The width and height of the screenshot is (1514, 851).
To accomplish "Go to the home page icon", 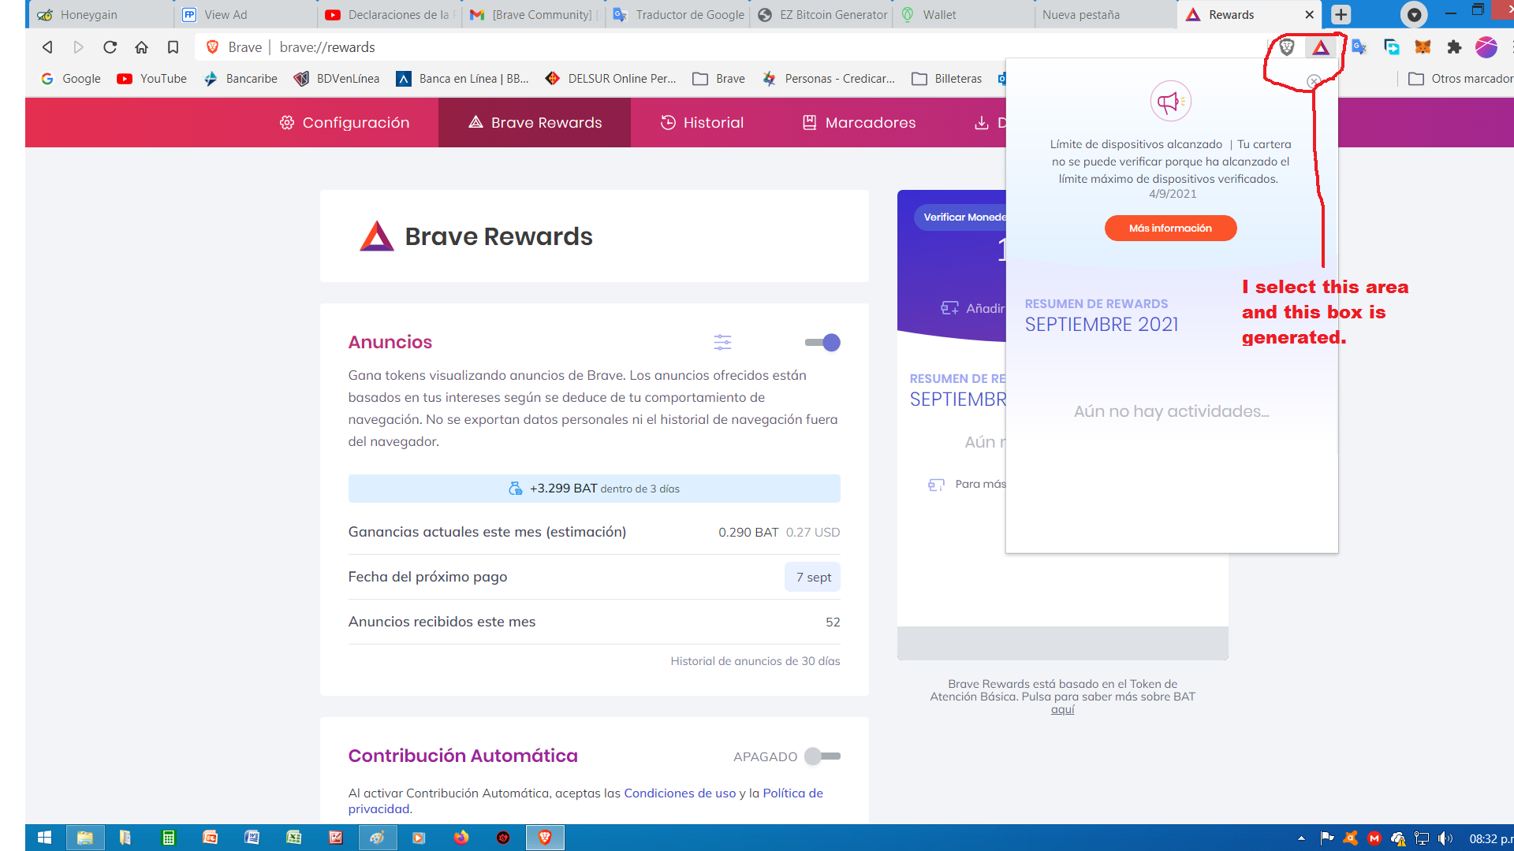I will 141,47.
